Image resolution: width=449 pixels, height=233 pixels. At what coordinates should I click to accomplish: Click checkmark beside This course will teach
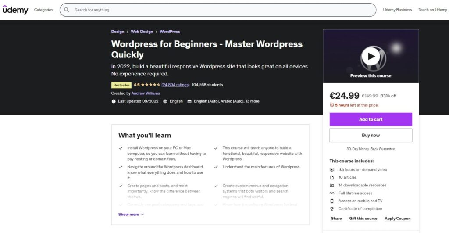click(216, 148)
